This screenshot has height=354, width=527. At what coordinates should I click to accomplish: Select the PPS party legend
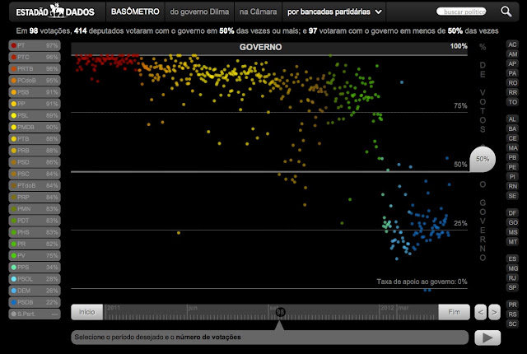click(x=35, y=267)
